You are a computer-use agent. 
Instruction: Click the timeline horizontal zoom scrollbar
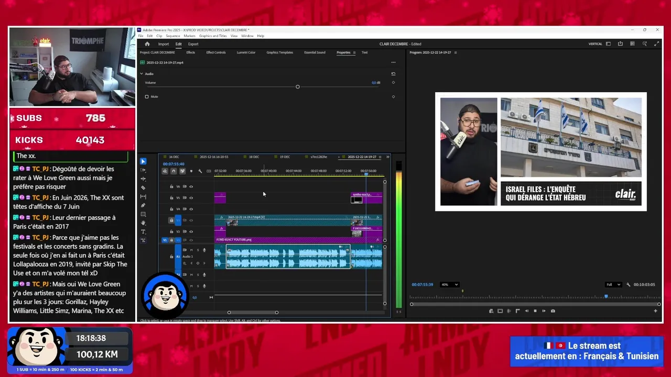tap(253, 313)
